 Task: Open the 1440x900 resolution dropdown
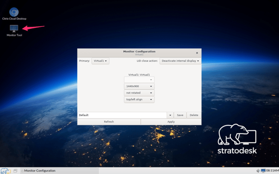139,86
